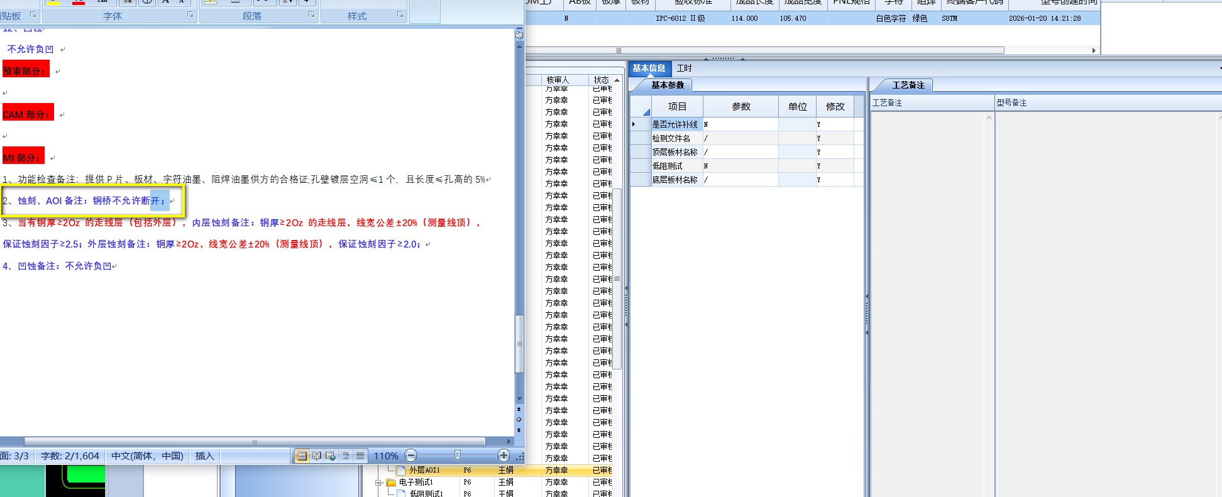Click the 白色字符 cell

891,19
